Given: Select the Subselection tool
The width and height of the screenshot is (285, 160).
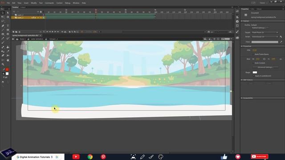Looking at the screenshot, I should [8, 13].
